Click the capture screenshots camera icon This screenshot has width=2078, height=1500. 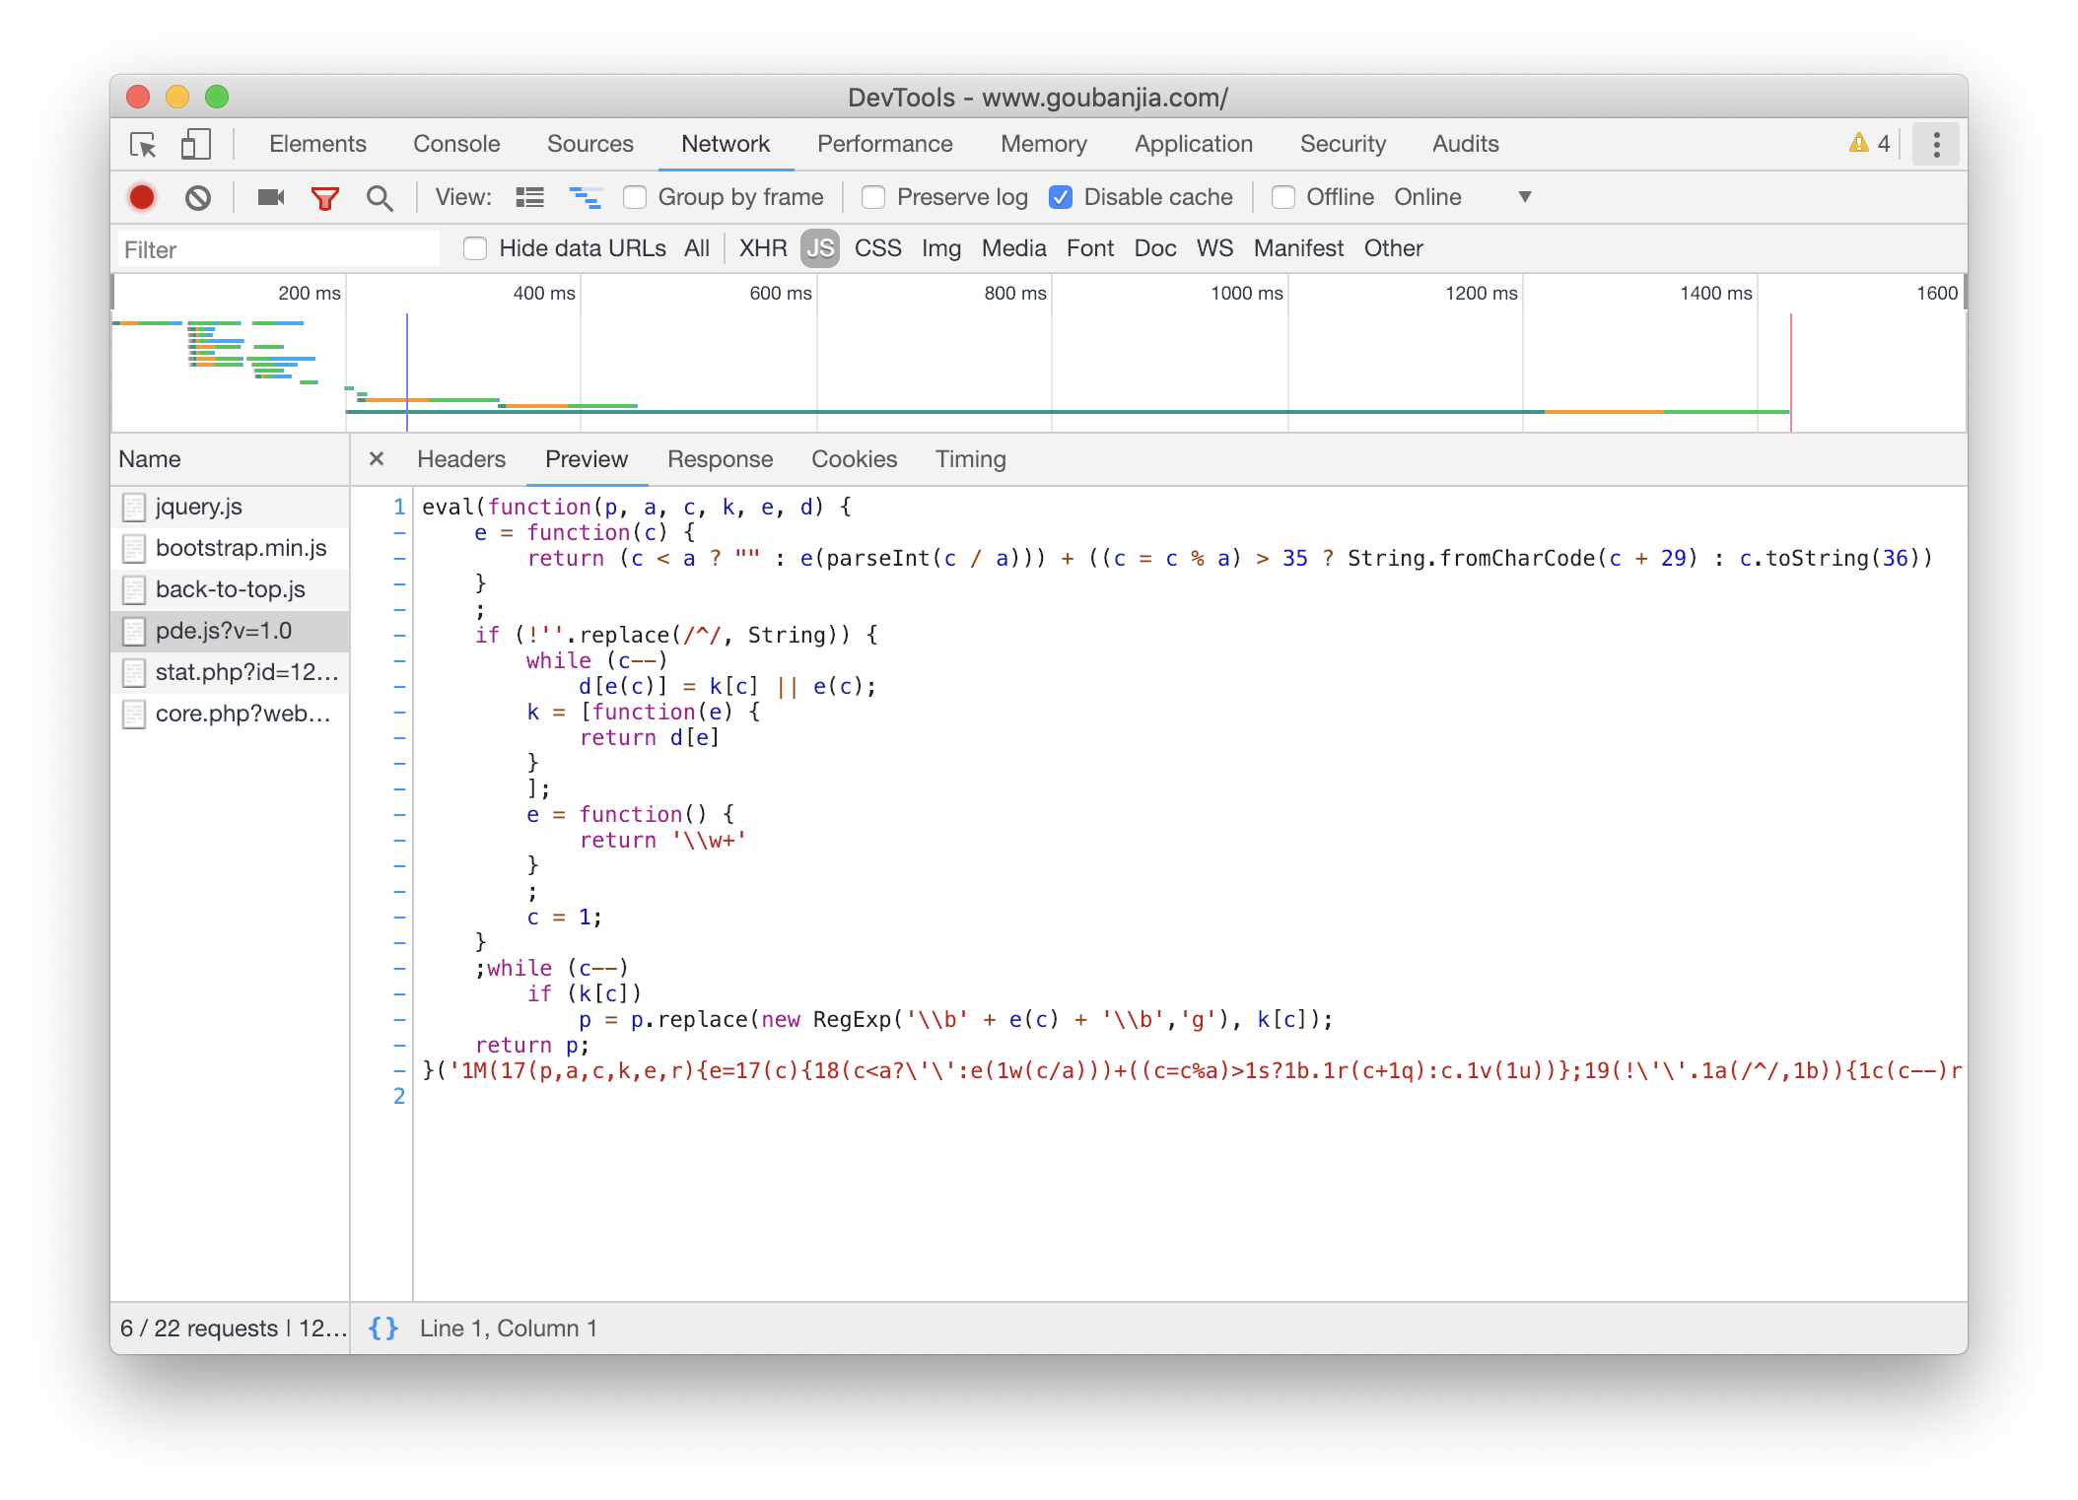tap(270, 197)
